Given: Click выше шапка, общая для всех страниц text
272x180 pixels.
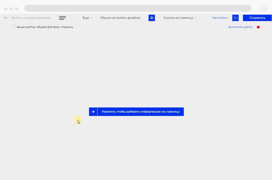Looking at the screenshot, I should pos(45,27).
